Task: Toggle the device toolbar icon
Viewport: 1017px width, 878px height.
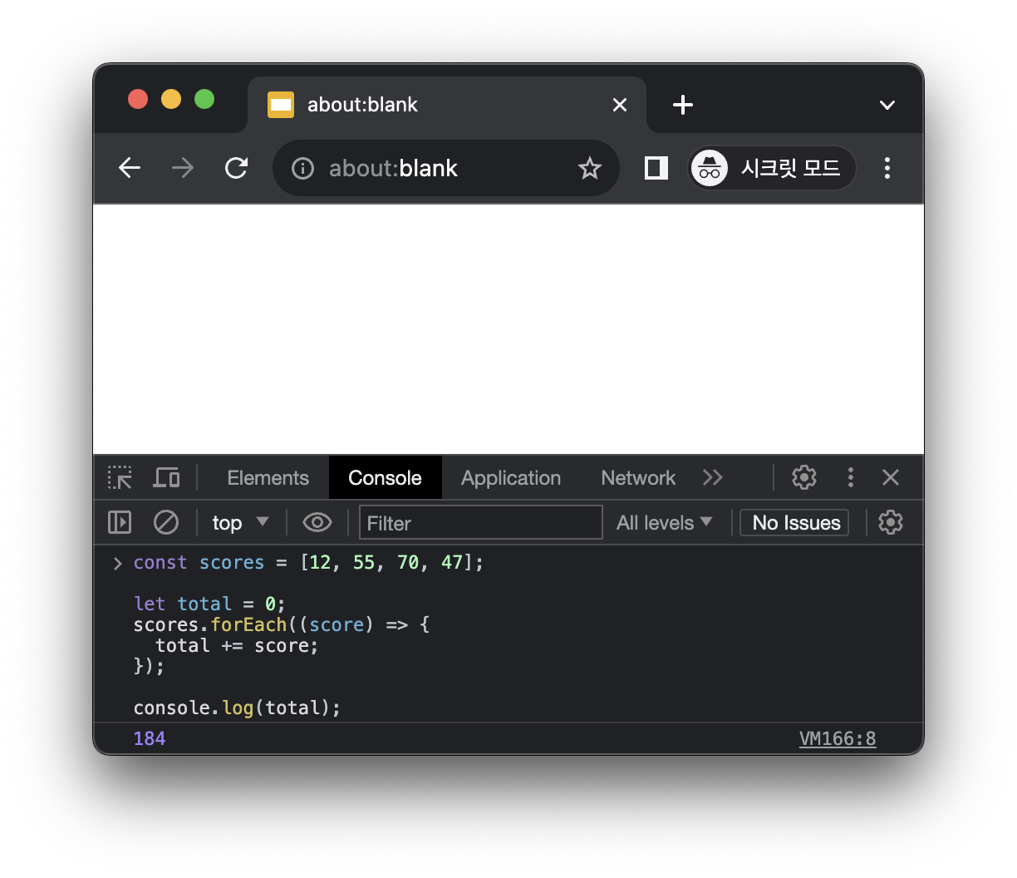Action: pyautogui.click(x=166, y=477)
